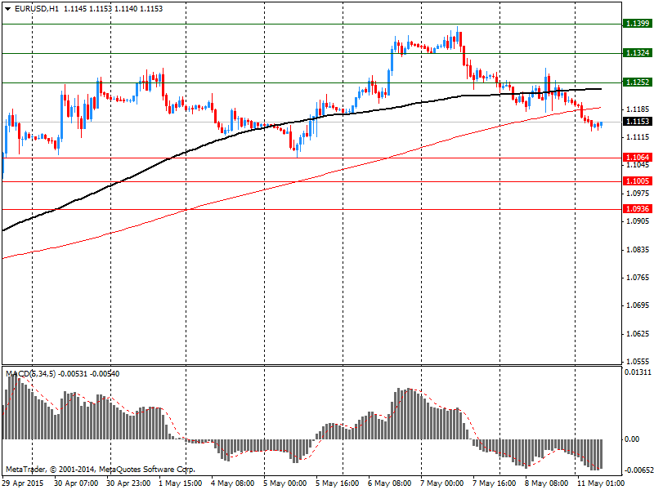
Task: Select the 0.00 MACD zero level label
Action: [x=631, y=439]
